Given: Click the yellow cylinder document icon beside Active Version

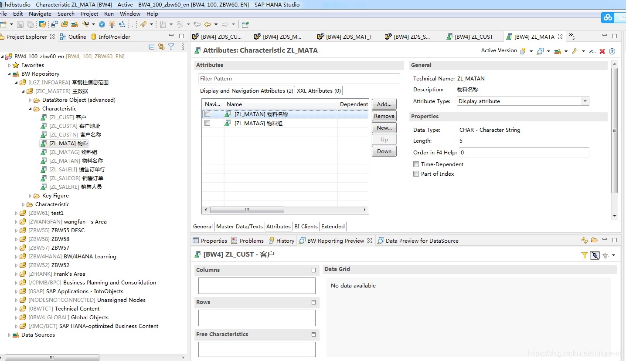Looking at the screenshot, I should 523,51.
